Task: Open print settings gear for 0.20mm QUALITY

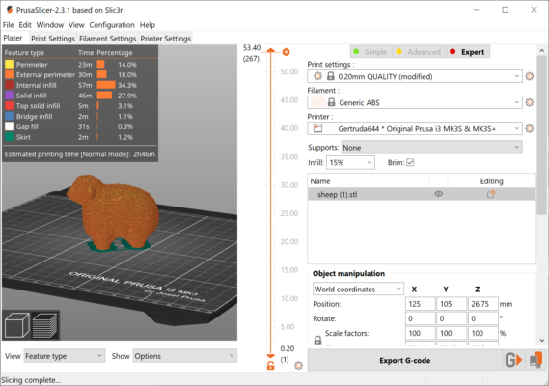Action: (x=530, y=76)
